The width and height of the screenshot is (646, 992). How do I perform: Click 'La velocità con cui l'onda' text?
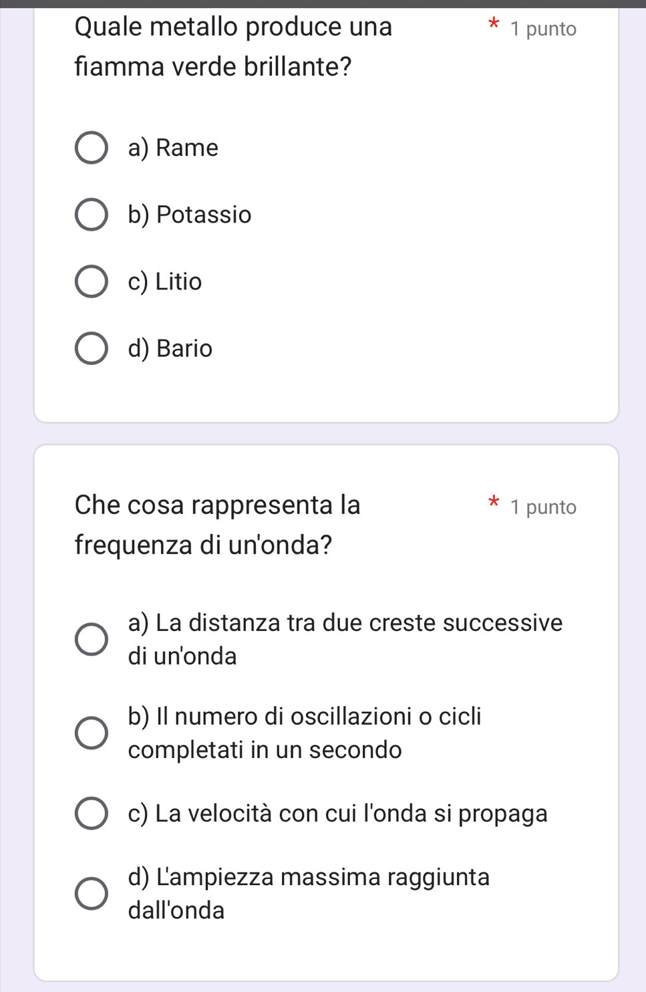[337, 814]
